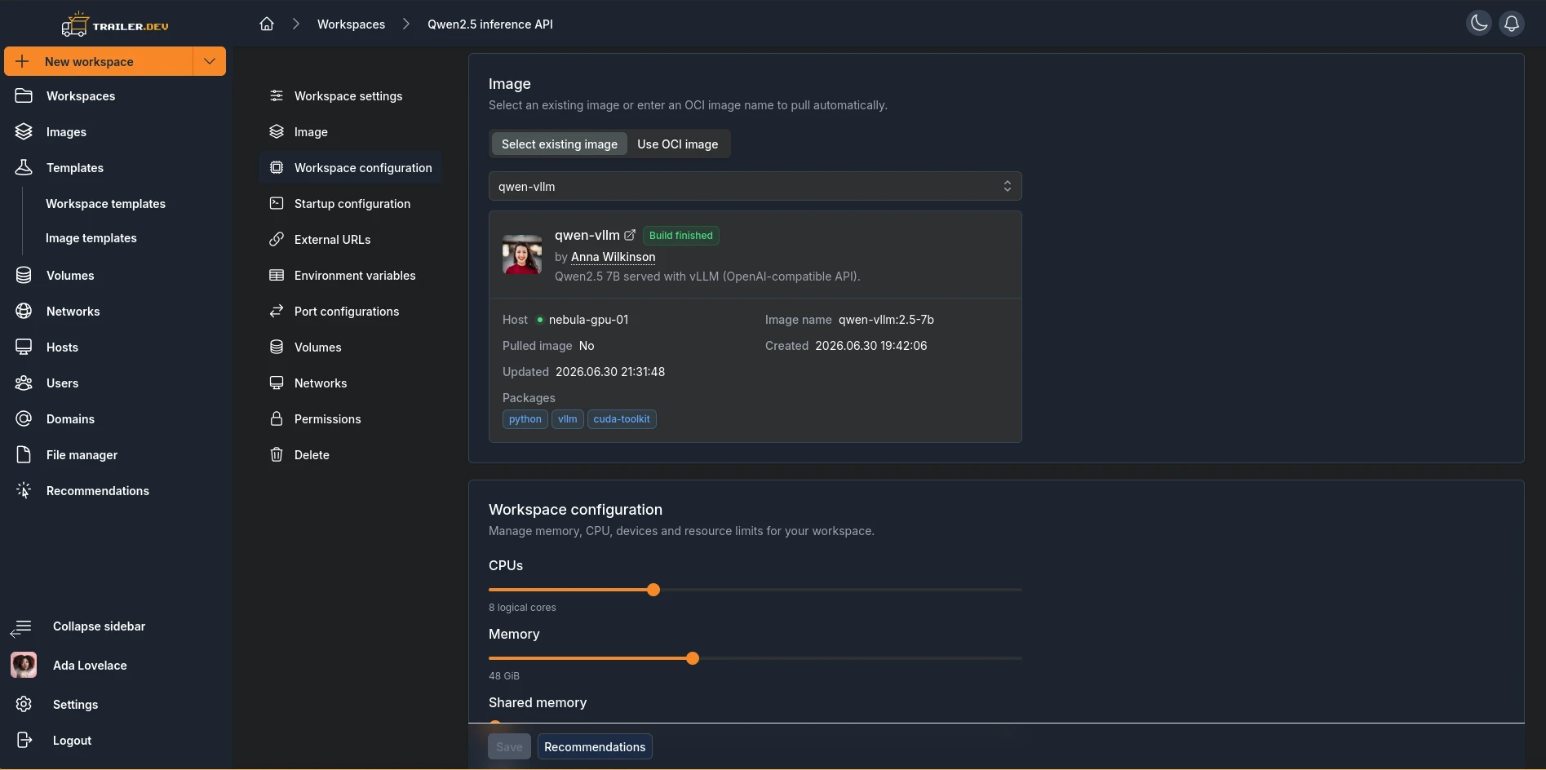Viewport: 1546px width, 770px height.
Task: Click the Logout icon
Action: [24, 740]
